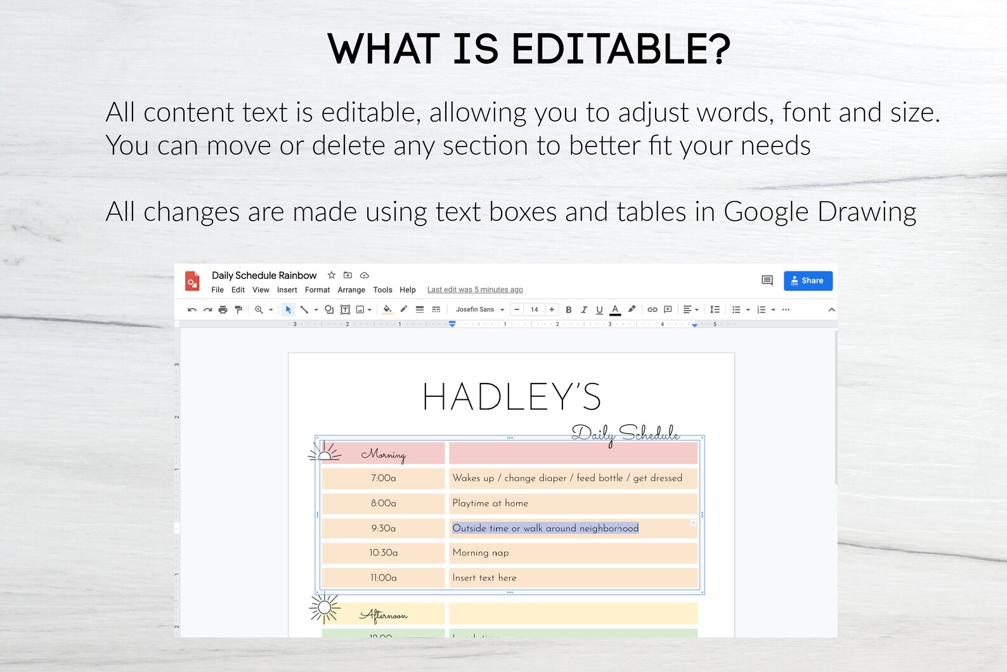The height and width of the screenshot is (672, 1007).
Task: Click the paint format roller icon
Action: pos(238,309)
